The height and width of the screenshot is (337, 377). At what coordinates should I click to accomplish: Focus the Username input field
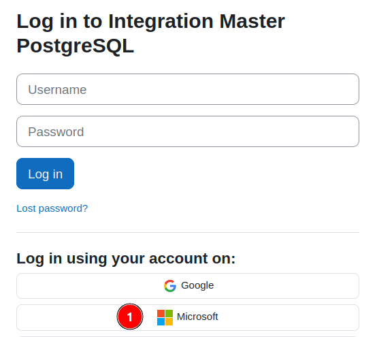(188, 89)
